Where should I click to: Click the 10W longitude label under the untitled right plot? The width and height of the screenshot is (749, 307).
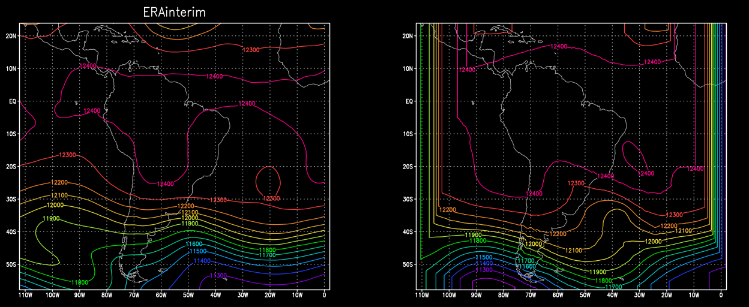point(694,295)
